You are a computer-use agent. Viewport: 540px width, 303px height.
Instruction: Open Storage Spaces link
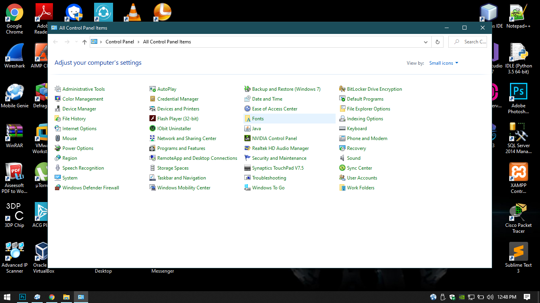[x=173, y=168]
